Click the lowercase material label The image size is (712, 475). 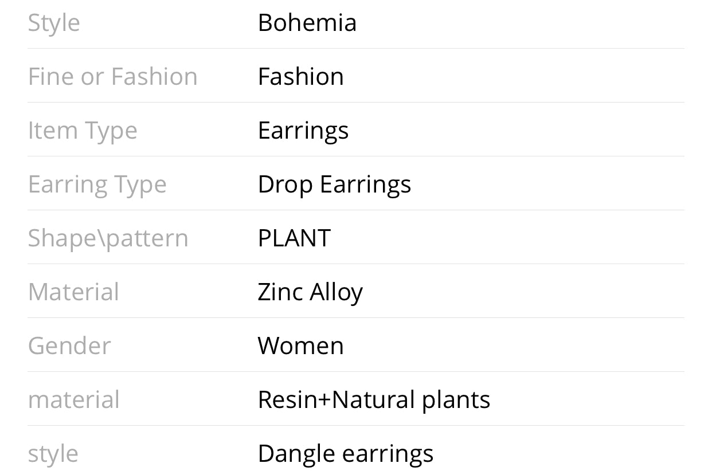pos(73,400)
